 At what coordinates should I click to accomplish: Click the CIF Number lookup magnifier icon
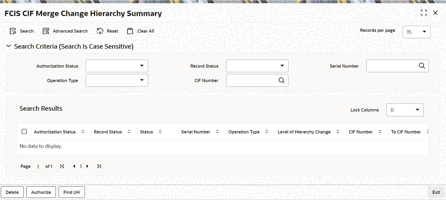point(281,80)
